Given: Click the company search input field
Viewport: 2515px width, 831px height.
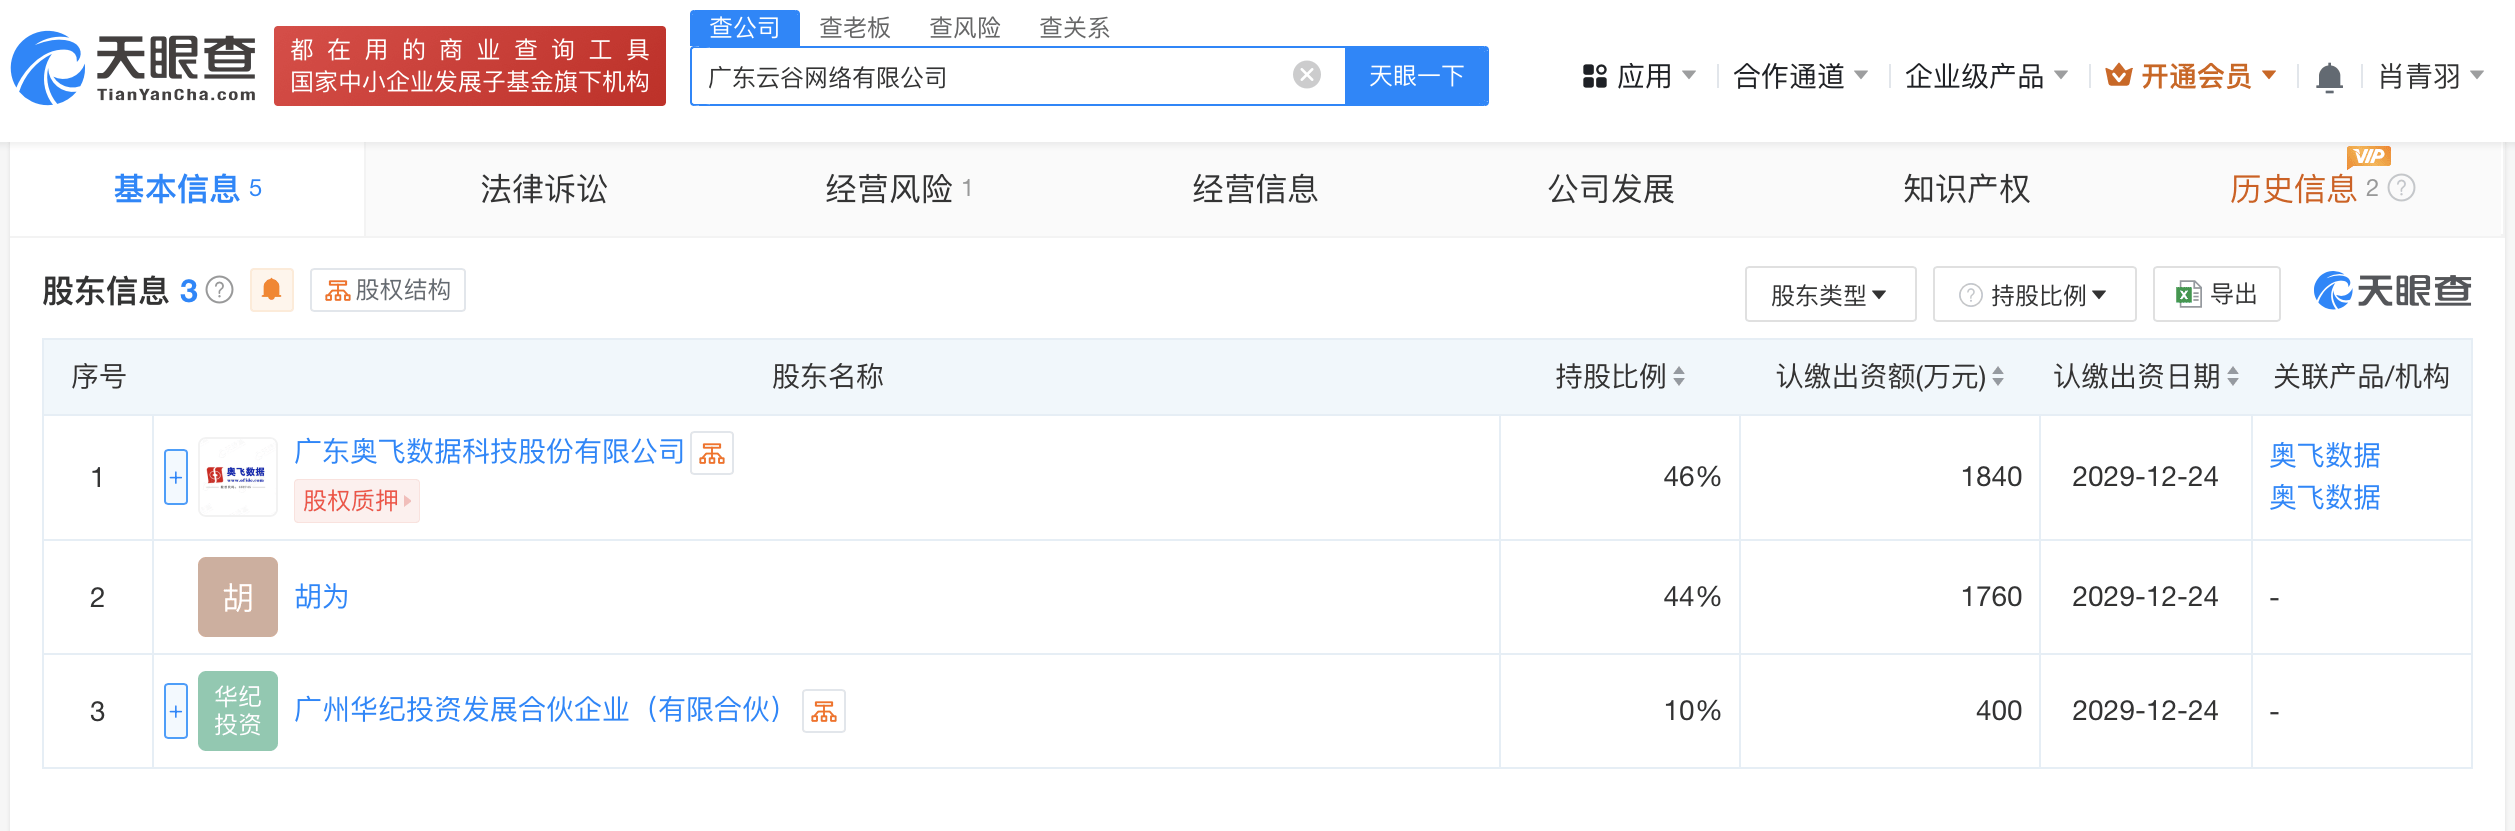Looking at the screenshot, I should 990,77.
